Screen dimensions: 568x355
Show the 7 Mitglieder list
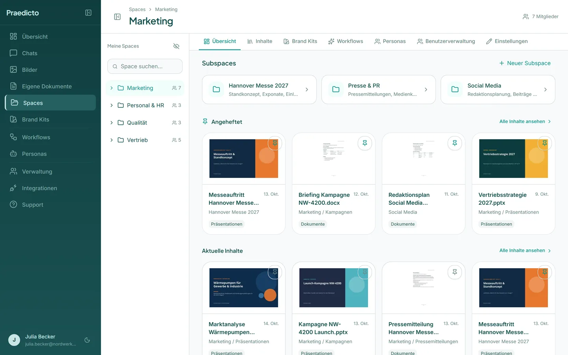(x=540, y=17)
